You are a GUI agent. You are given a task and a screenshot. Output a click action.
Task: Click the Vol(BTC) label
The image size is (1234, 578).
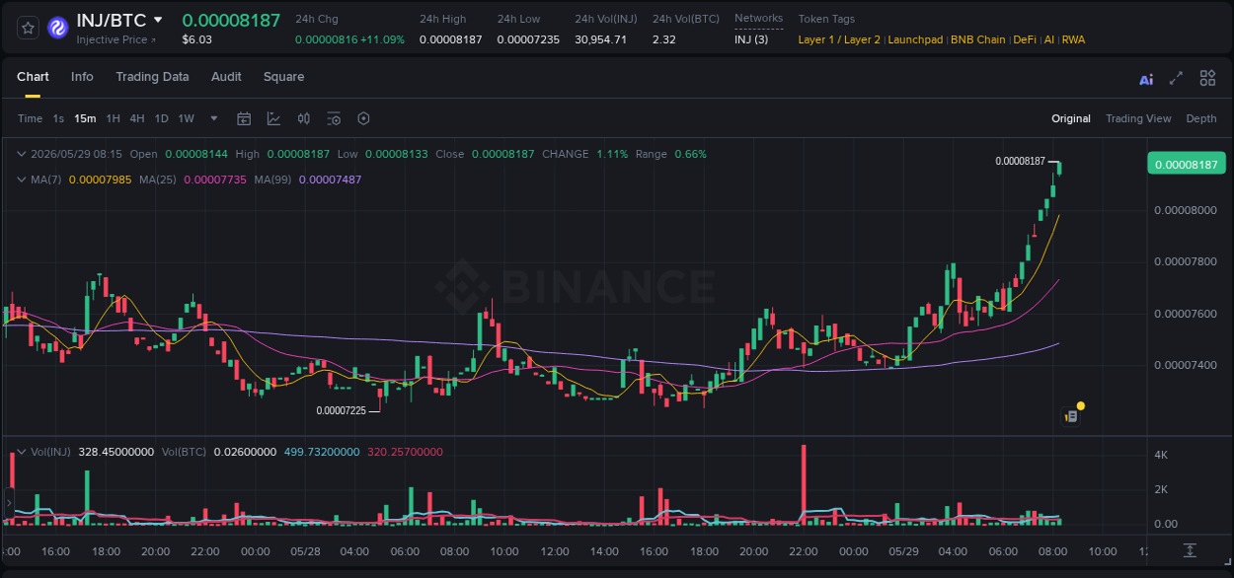(185, 452)
